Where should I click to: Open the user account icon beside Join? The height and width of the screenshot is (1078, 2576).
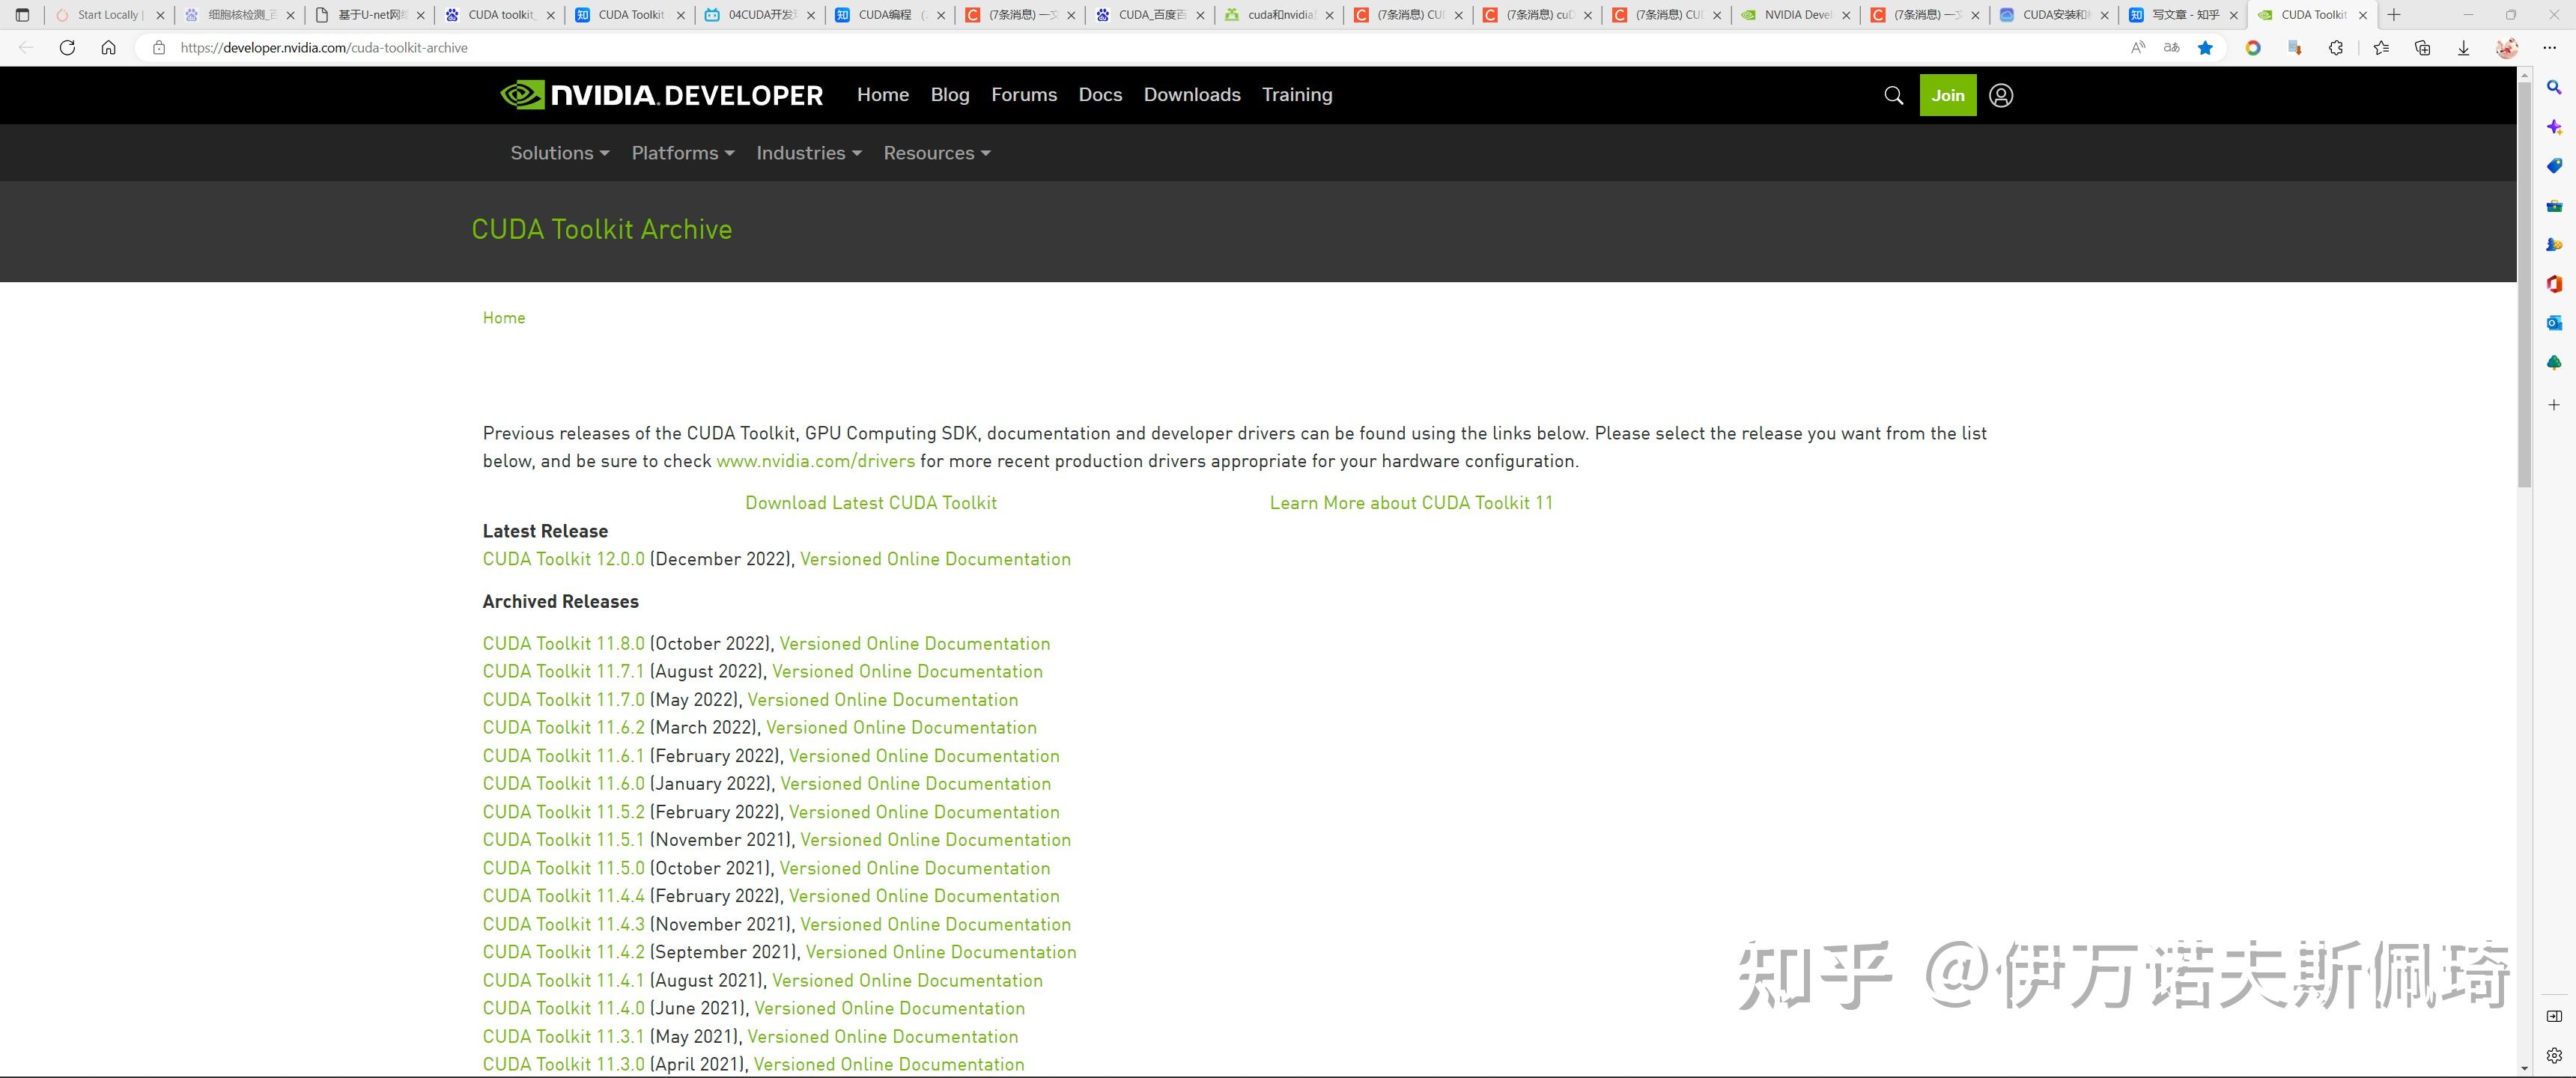point(2001,95)
